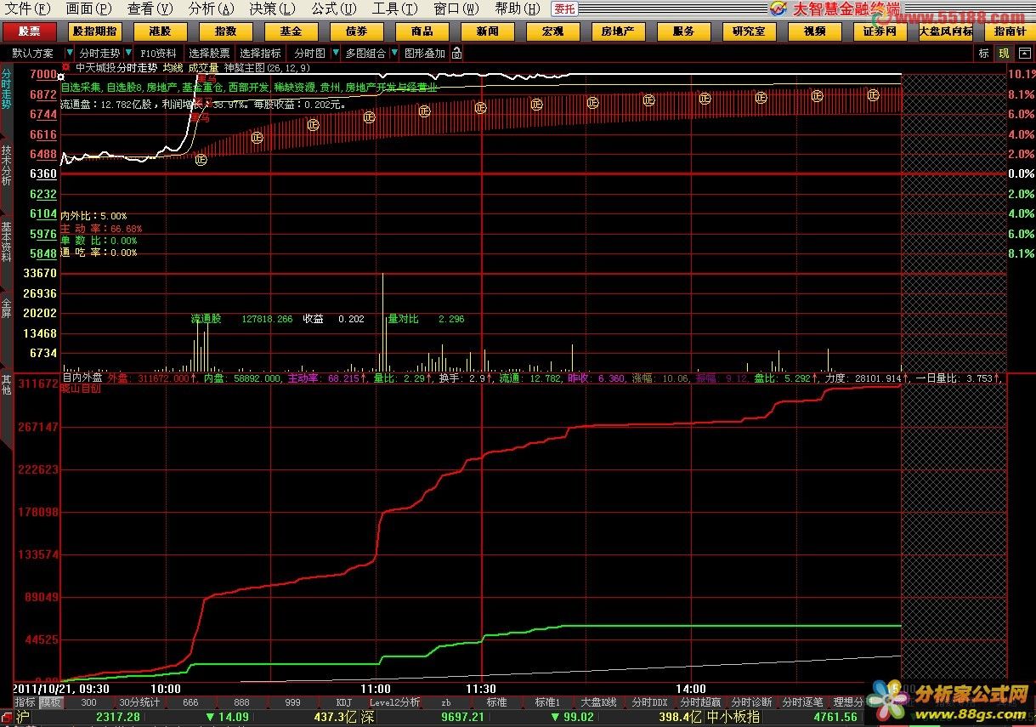
Task: Expand the dropdown arrow after 分时走势
Action: (128, 53)
